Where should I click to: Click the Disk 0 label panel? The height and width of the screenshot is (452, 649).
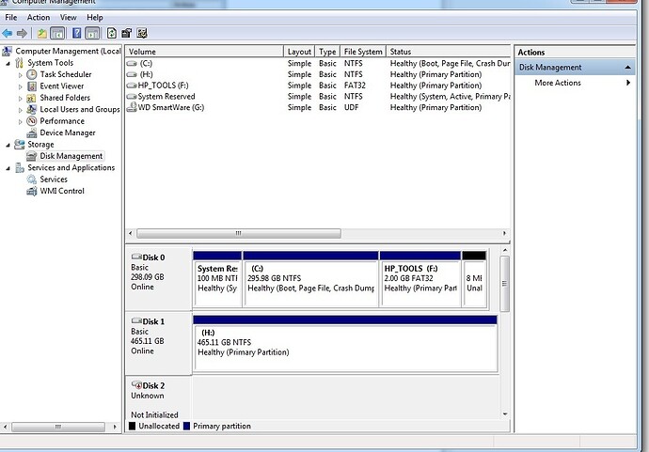click(x=159, y=279)
